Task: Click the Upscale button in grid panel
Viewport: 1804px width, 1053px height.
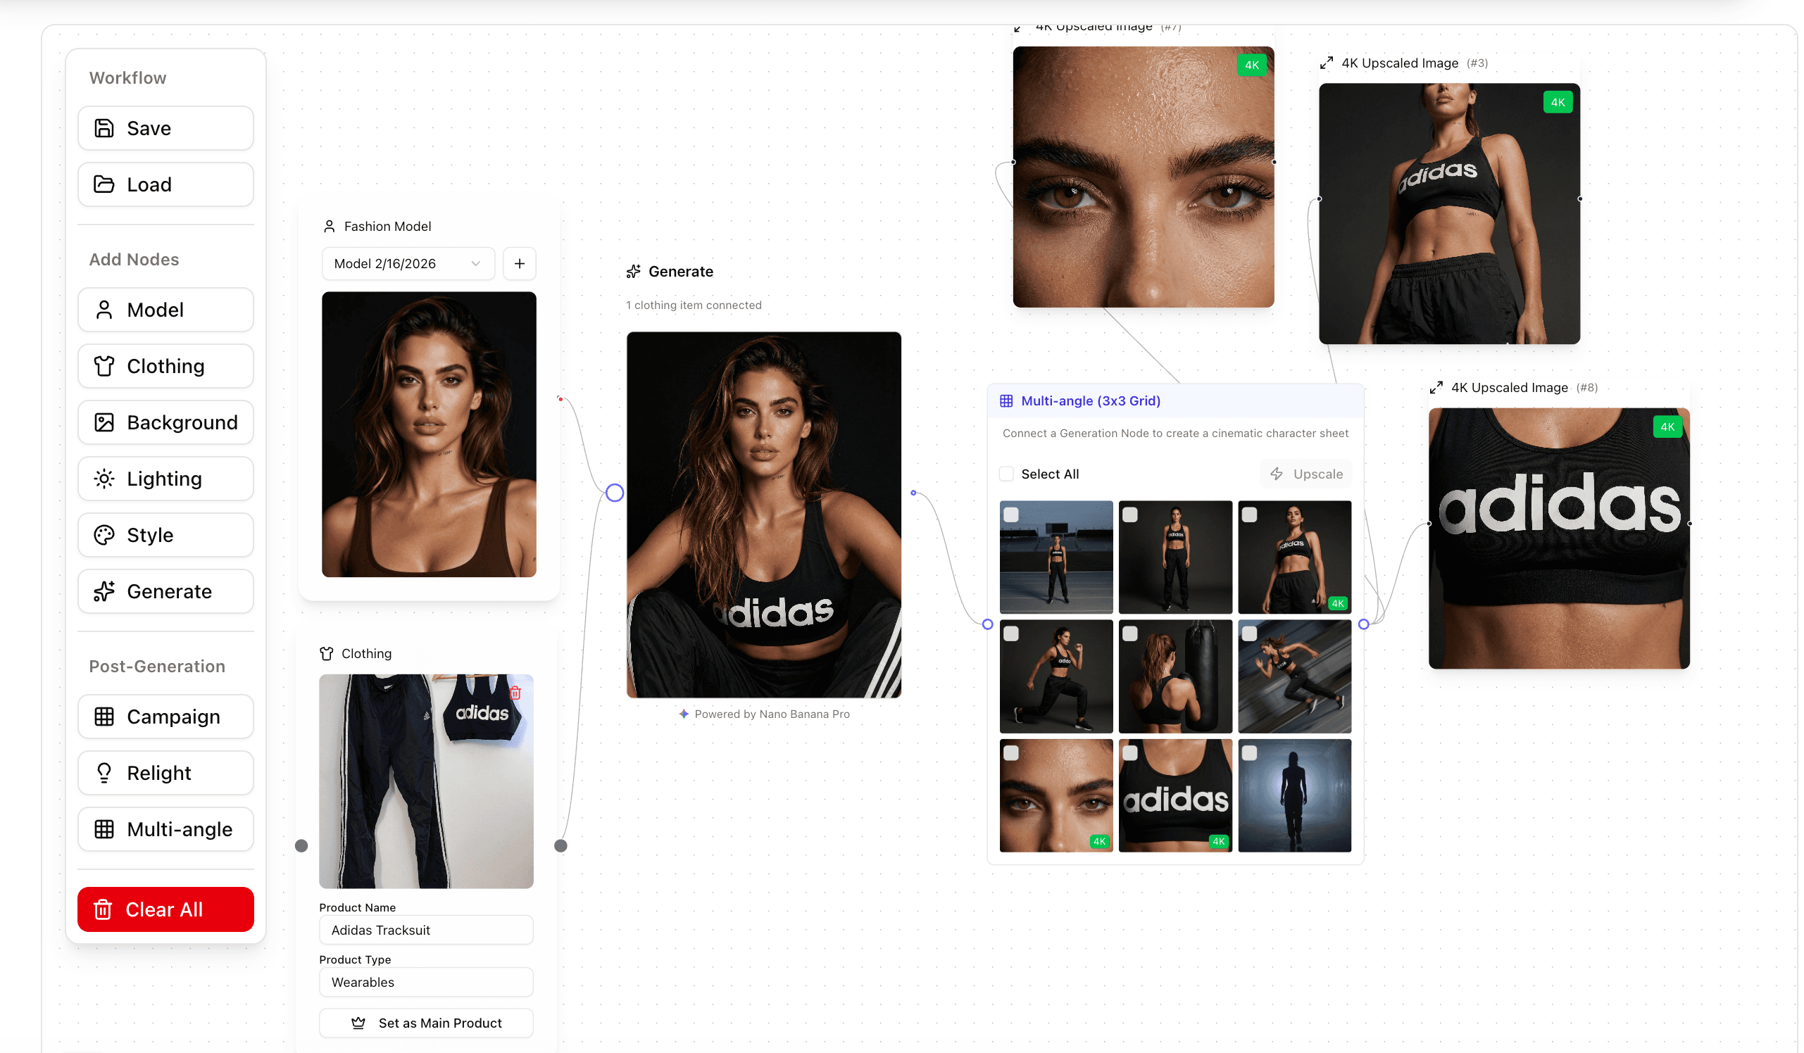Action: pos(1305,474)
